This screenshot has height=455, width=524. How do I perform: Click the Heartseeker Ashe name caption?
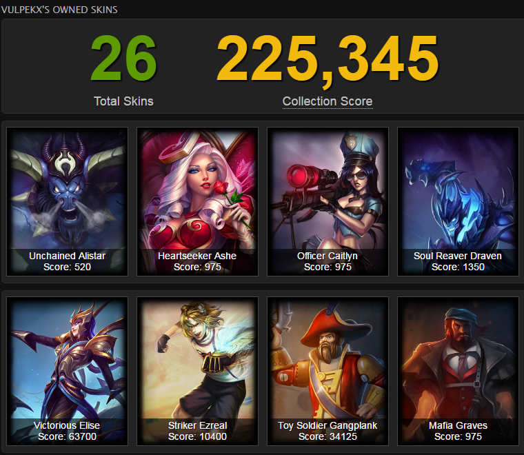(x=197, y=256)
